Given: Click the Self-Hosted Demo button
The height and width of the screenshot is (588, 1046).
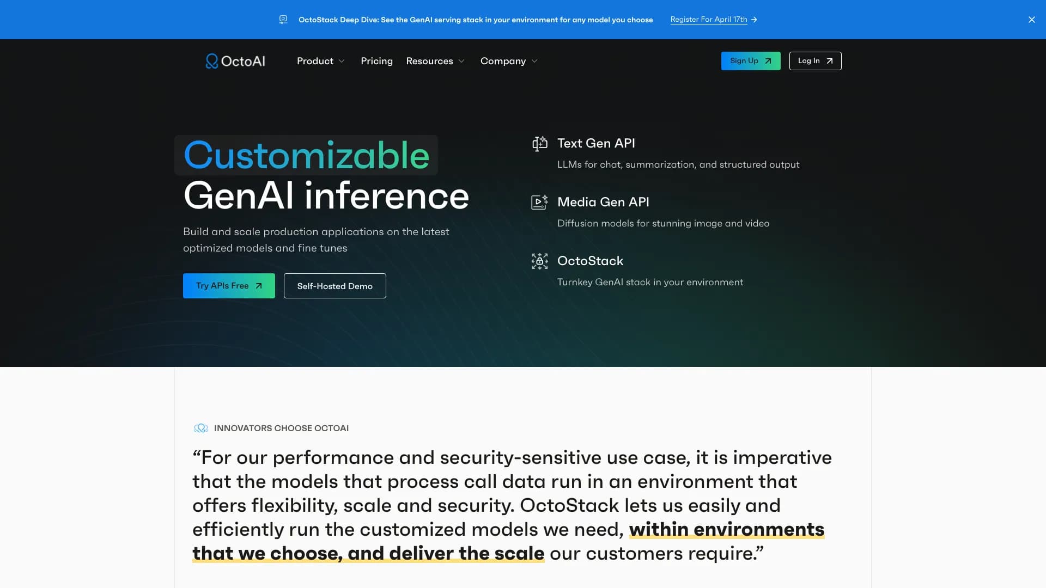Looking at the screenshot, I should (335, 286).
